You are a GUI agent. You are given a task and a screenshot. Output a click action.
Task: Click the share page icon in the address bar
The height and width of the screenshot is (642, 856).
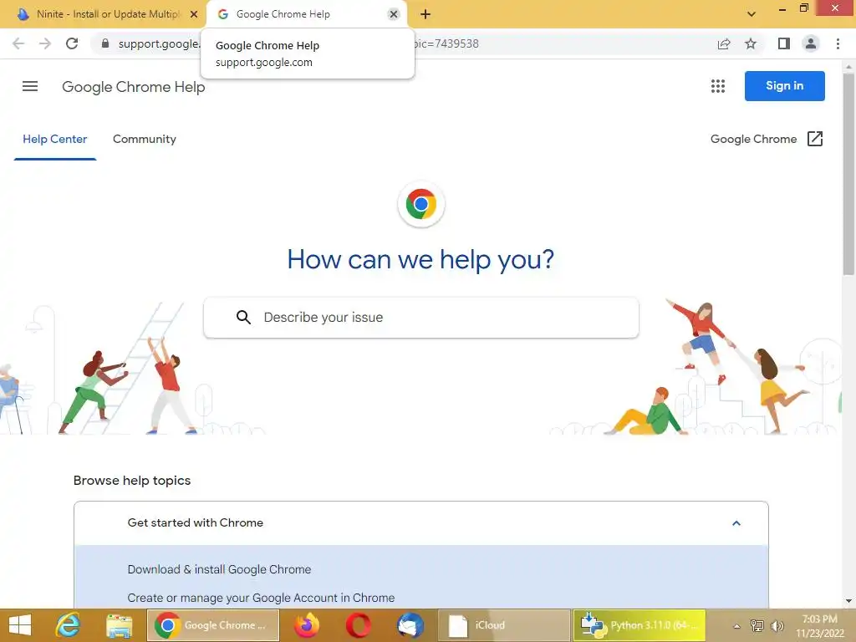click(724, 43)
